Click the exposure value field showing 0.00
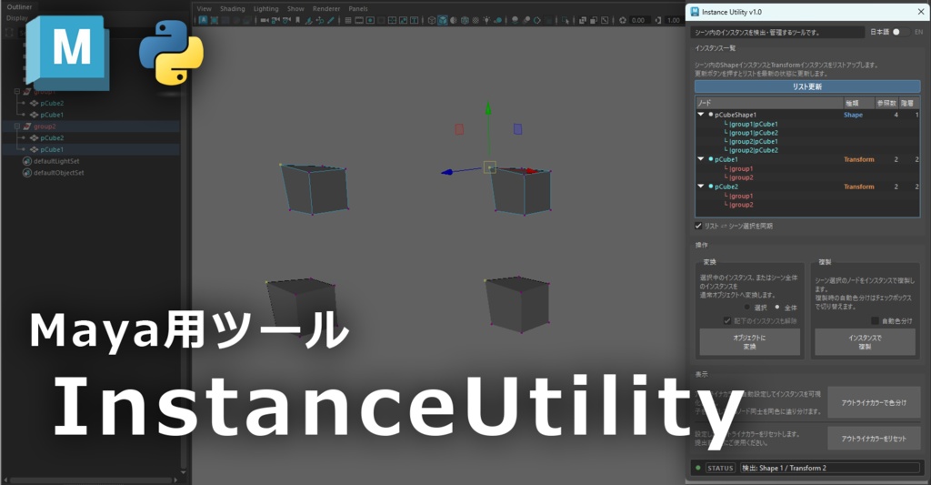The width and height of the screenshot is (931, 485). tap(638, 20)
